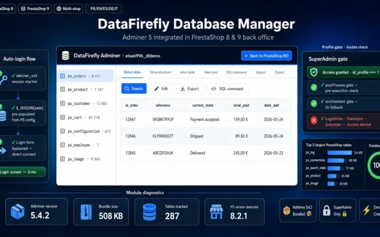Image resolution: width=380 pixels, height=237 pixels.
Task: Click the table icon next to ps_cart
Action: (62, 117)
